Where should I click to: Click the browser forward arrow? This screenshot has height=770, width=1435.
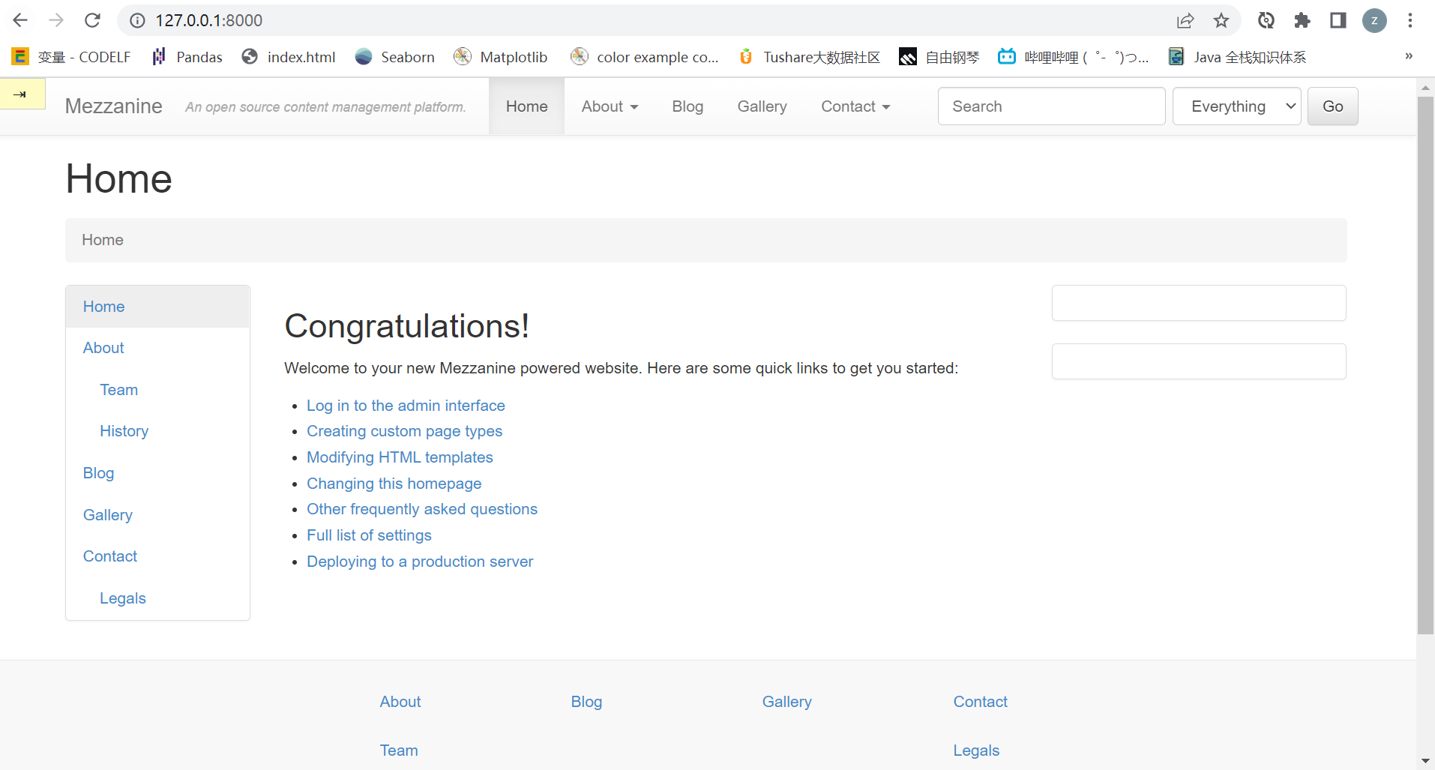pos(56,20)
